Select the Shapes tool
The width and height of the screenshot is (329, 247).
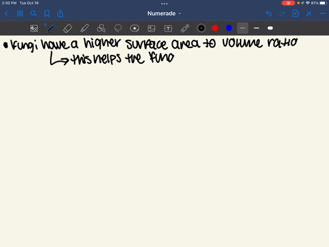(x=101, y=28)
